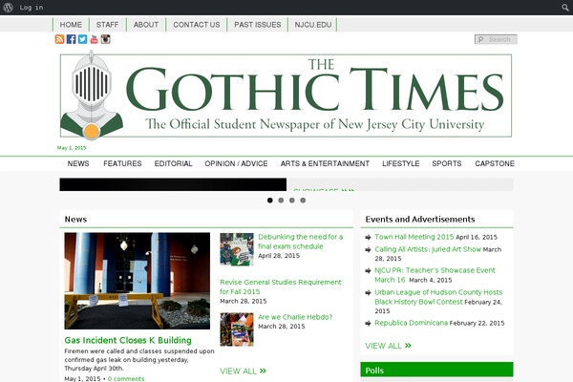
Task: Click the arrow bullet beside Republica Dominicana
Action: coord(368,324)
